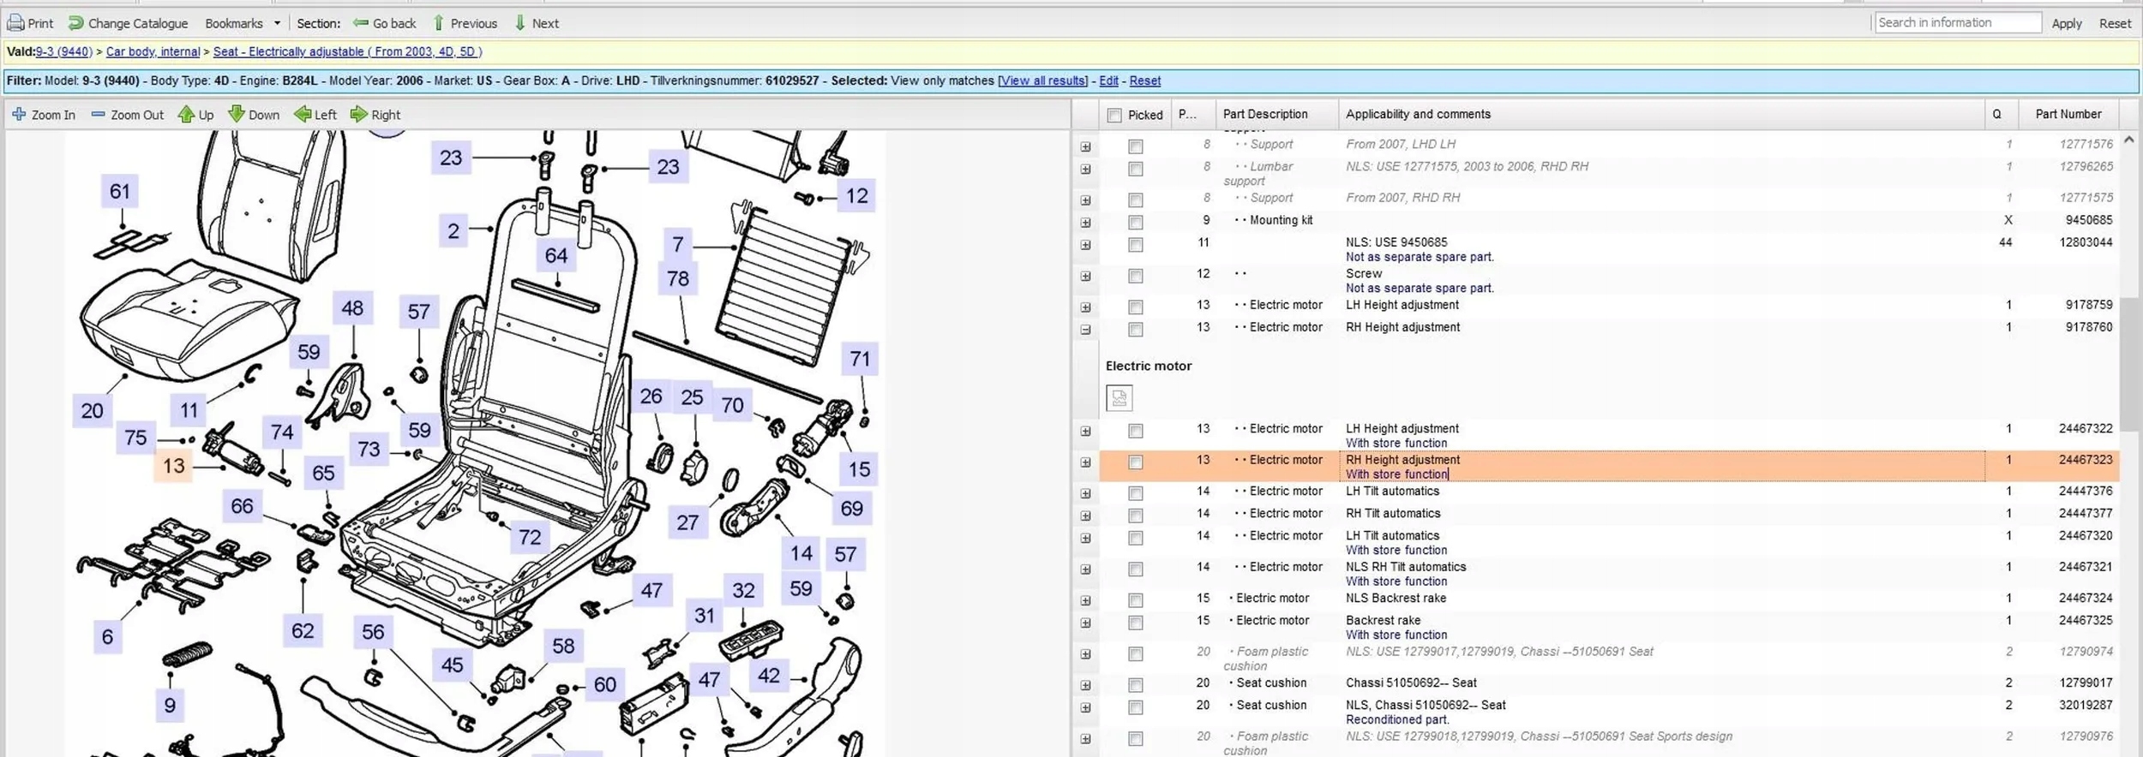
Task: Click View all results link
Action: click(x=1042, y=80)
